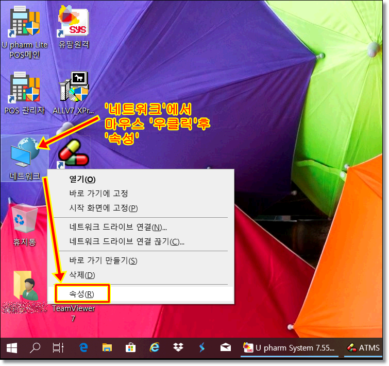389x366 pixels.
Task: Launch Dropbox from the taskbar
Action: (178, 347)
